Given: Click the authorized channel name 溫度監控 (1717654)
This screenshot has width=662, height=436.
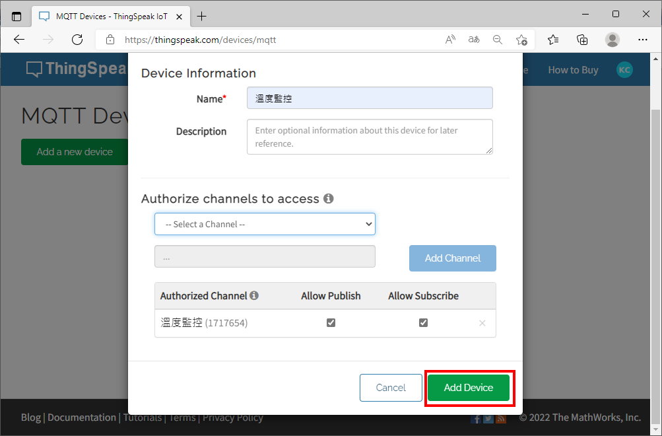Looking at the screenshot, I should point(204,323).
